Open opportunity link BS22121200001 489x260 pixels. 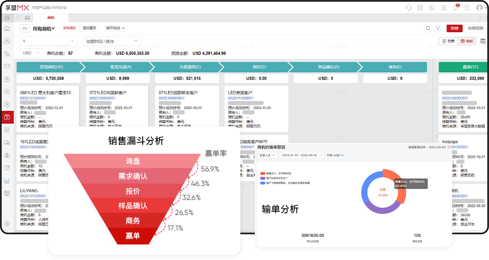tap(34, 97)
